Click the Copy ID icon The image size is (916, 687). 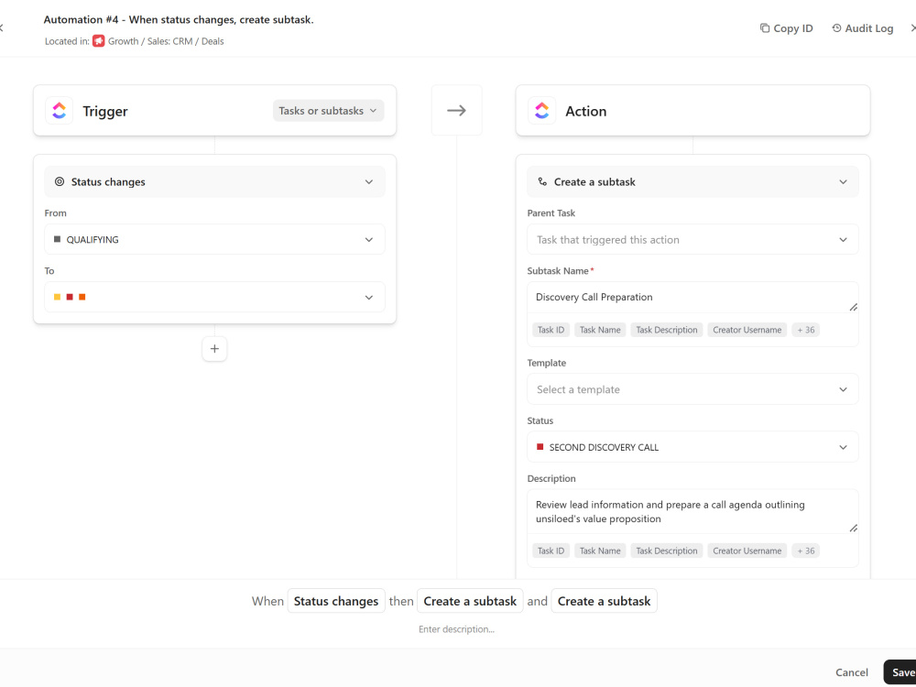click(764, 28)
